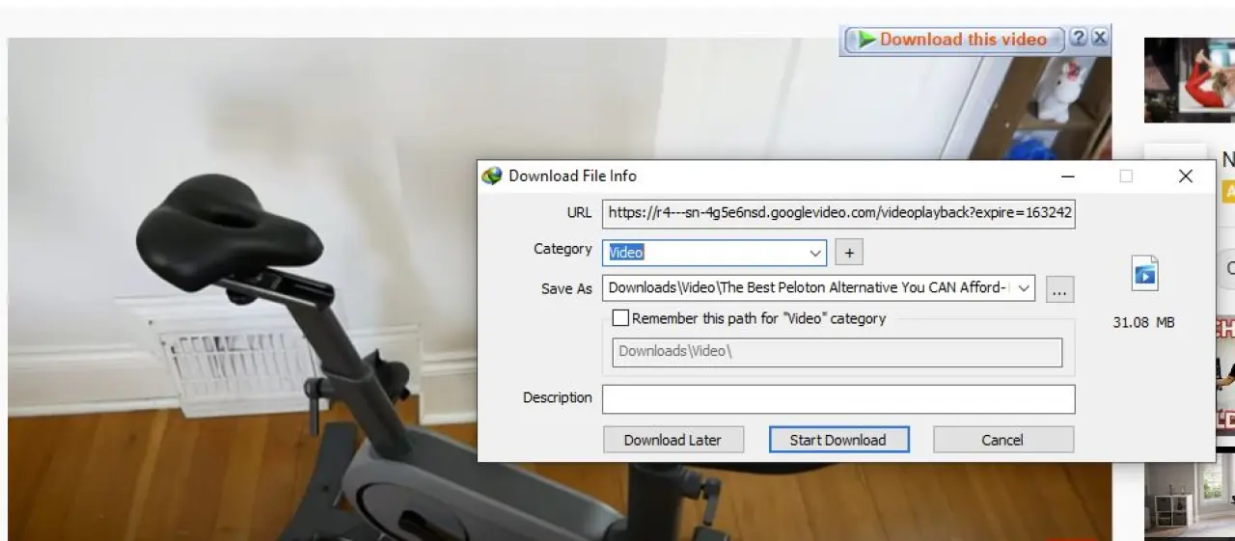Click the IDM globe icon in the title bar
The width and height of the screenshot is (1235, 541).
click(492, 176)
